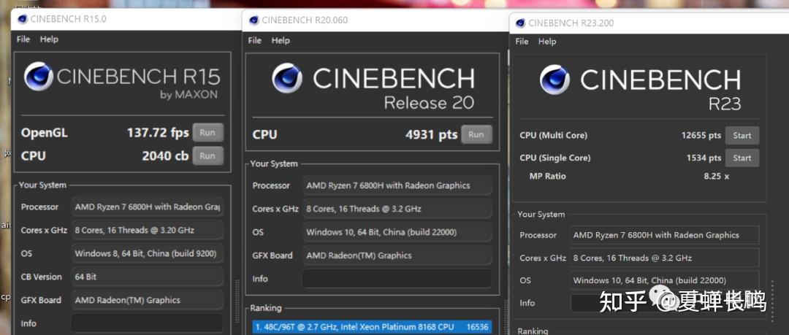Screen dimensions: 789x335
Task: Click the 12655 pts multi core score
Action: click(x=701, y=135)
